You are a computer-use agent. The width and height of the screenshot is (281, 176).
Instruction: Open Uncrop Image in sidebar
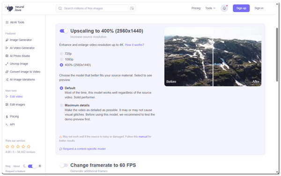pyautogui.click(x=19, y=64)
